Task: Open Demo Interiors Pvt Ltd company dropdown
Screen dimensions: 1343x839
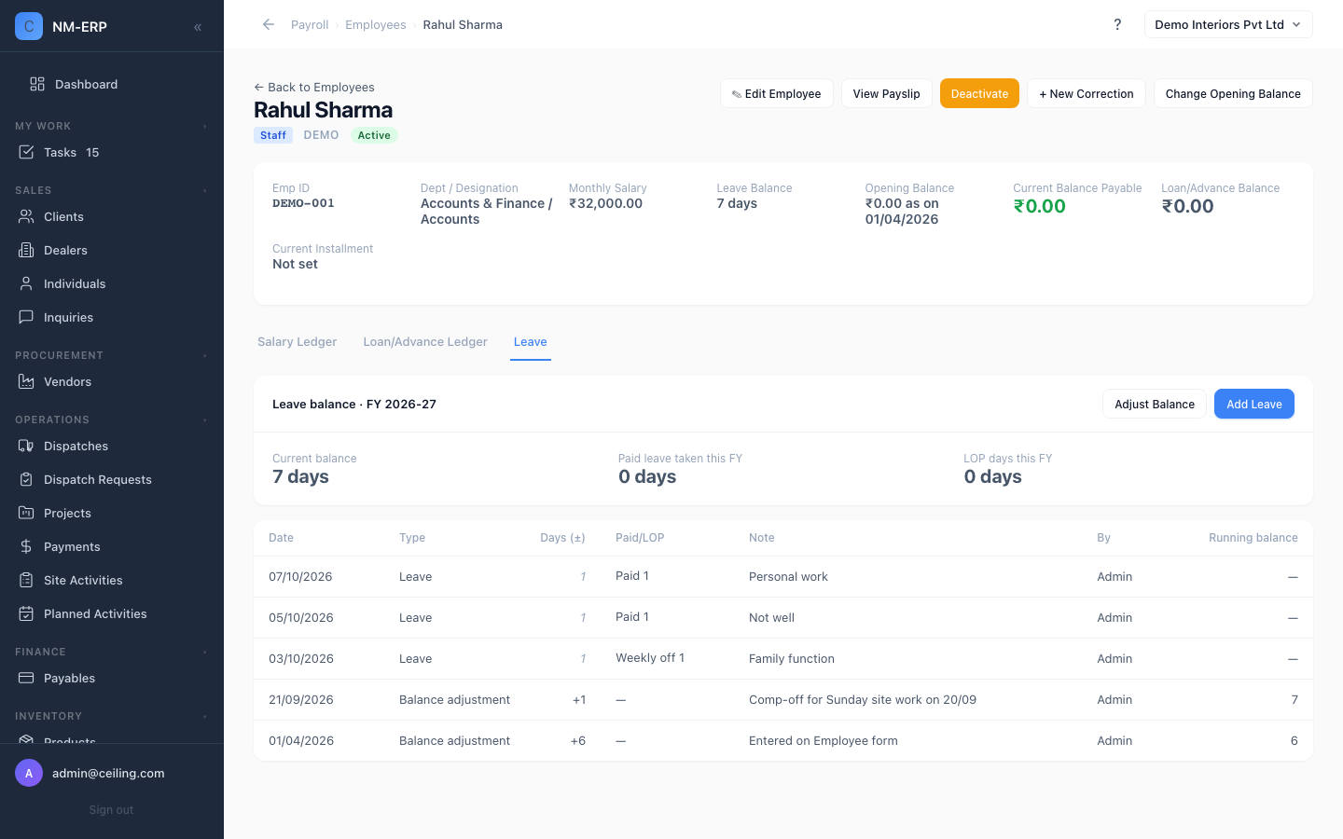Action: (1228, 24)
